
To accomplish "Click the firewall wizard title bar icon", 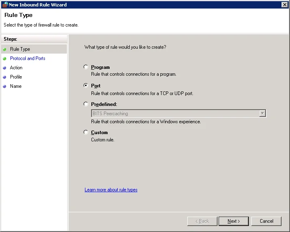I will (x=5, y=5).
